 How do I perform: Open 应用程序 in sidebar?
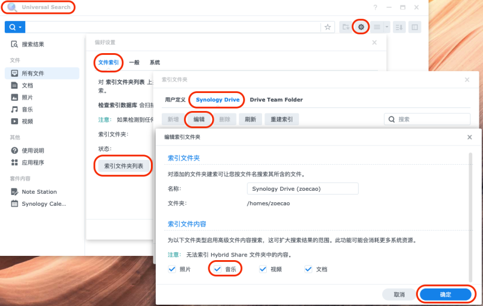point(42,162)
